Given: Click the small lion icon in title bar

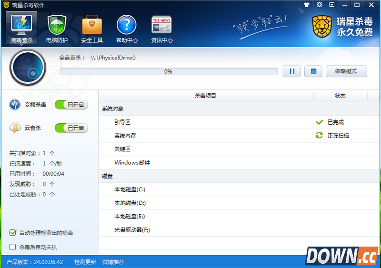Looking at the screenshot, I should point(6,5).
